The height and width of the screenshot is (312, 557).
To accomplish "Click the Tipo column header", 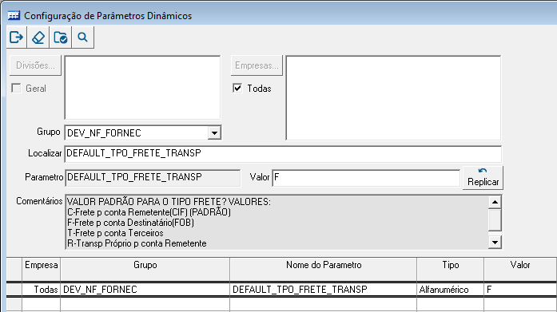I will (451, 269).
